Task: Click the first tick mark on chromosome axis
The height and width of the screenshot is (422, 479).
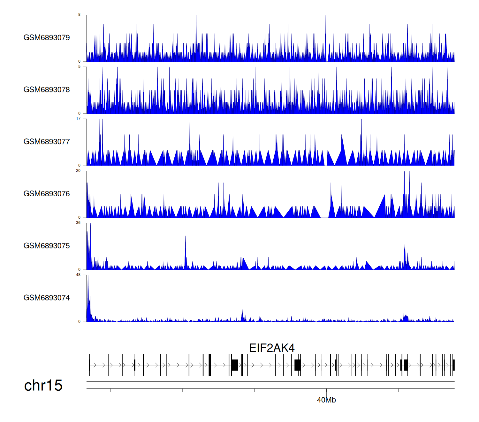Action: pos(110,390)
